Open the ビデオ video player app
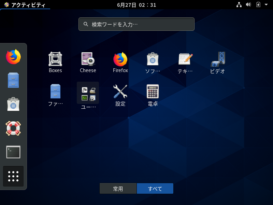The image size is (273, 205). (x=217, y=58)
